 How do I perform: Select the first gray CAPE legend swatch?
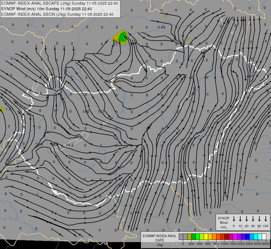(181, 237)
